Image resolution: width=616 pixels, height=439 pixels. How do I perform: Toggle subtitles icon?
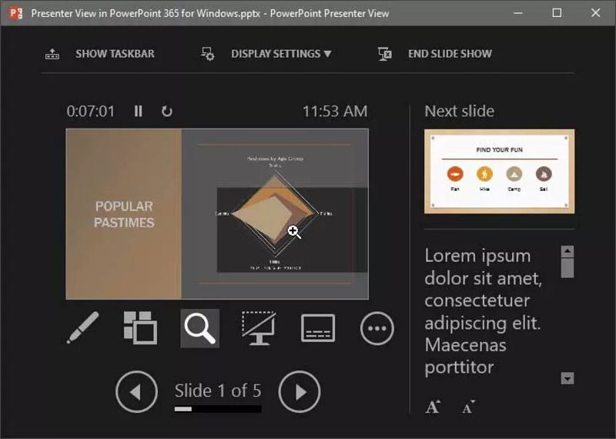[x=317, y=328]
